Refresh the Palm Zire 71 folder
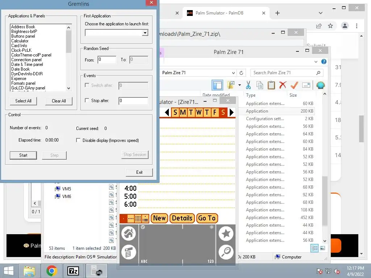Viewport: 371px width, 278px height. click(x=241, y=73)
